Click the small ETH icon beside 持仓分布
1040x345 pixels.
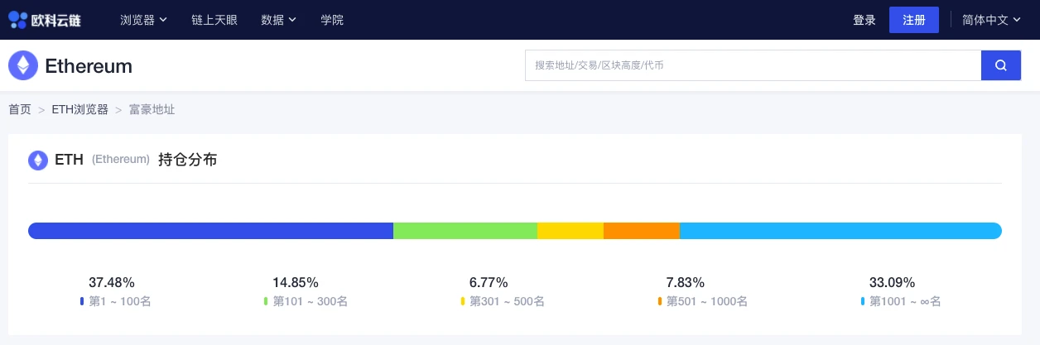tap(38, 160)
